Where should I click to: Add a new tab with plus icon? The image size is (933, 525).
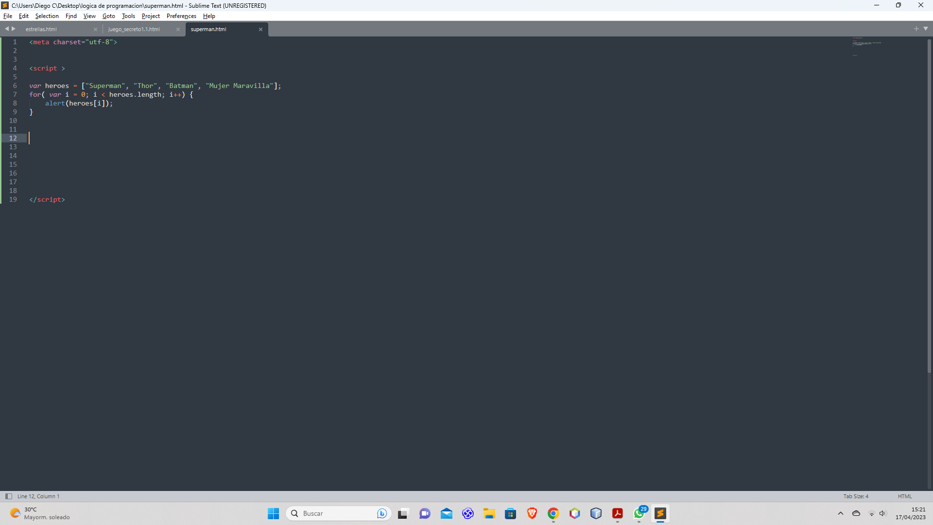916,29
